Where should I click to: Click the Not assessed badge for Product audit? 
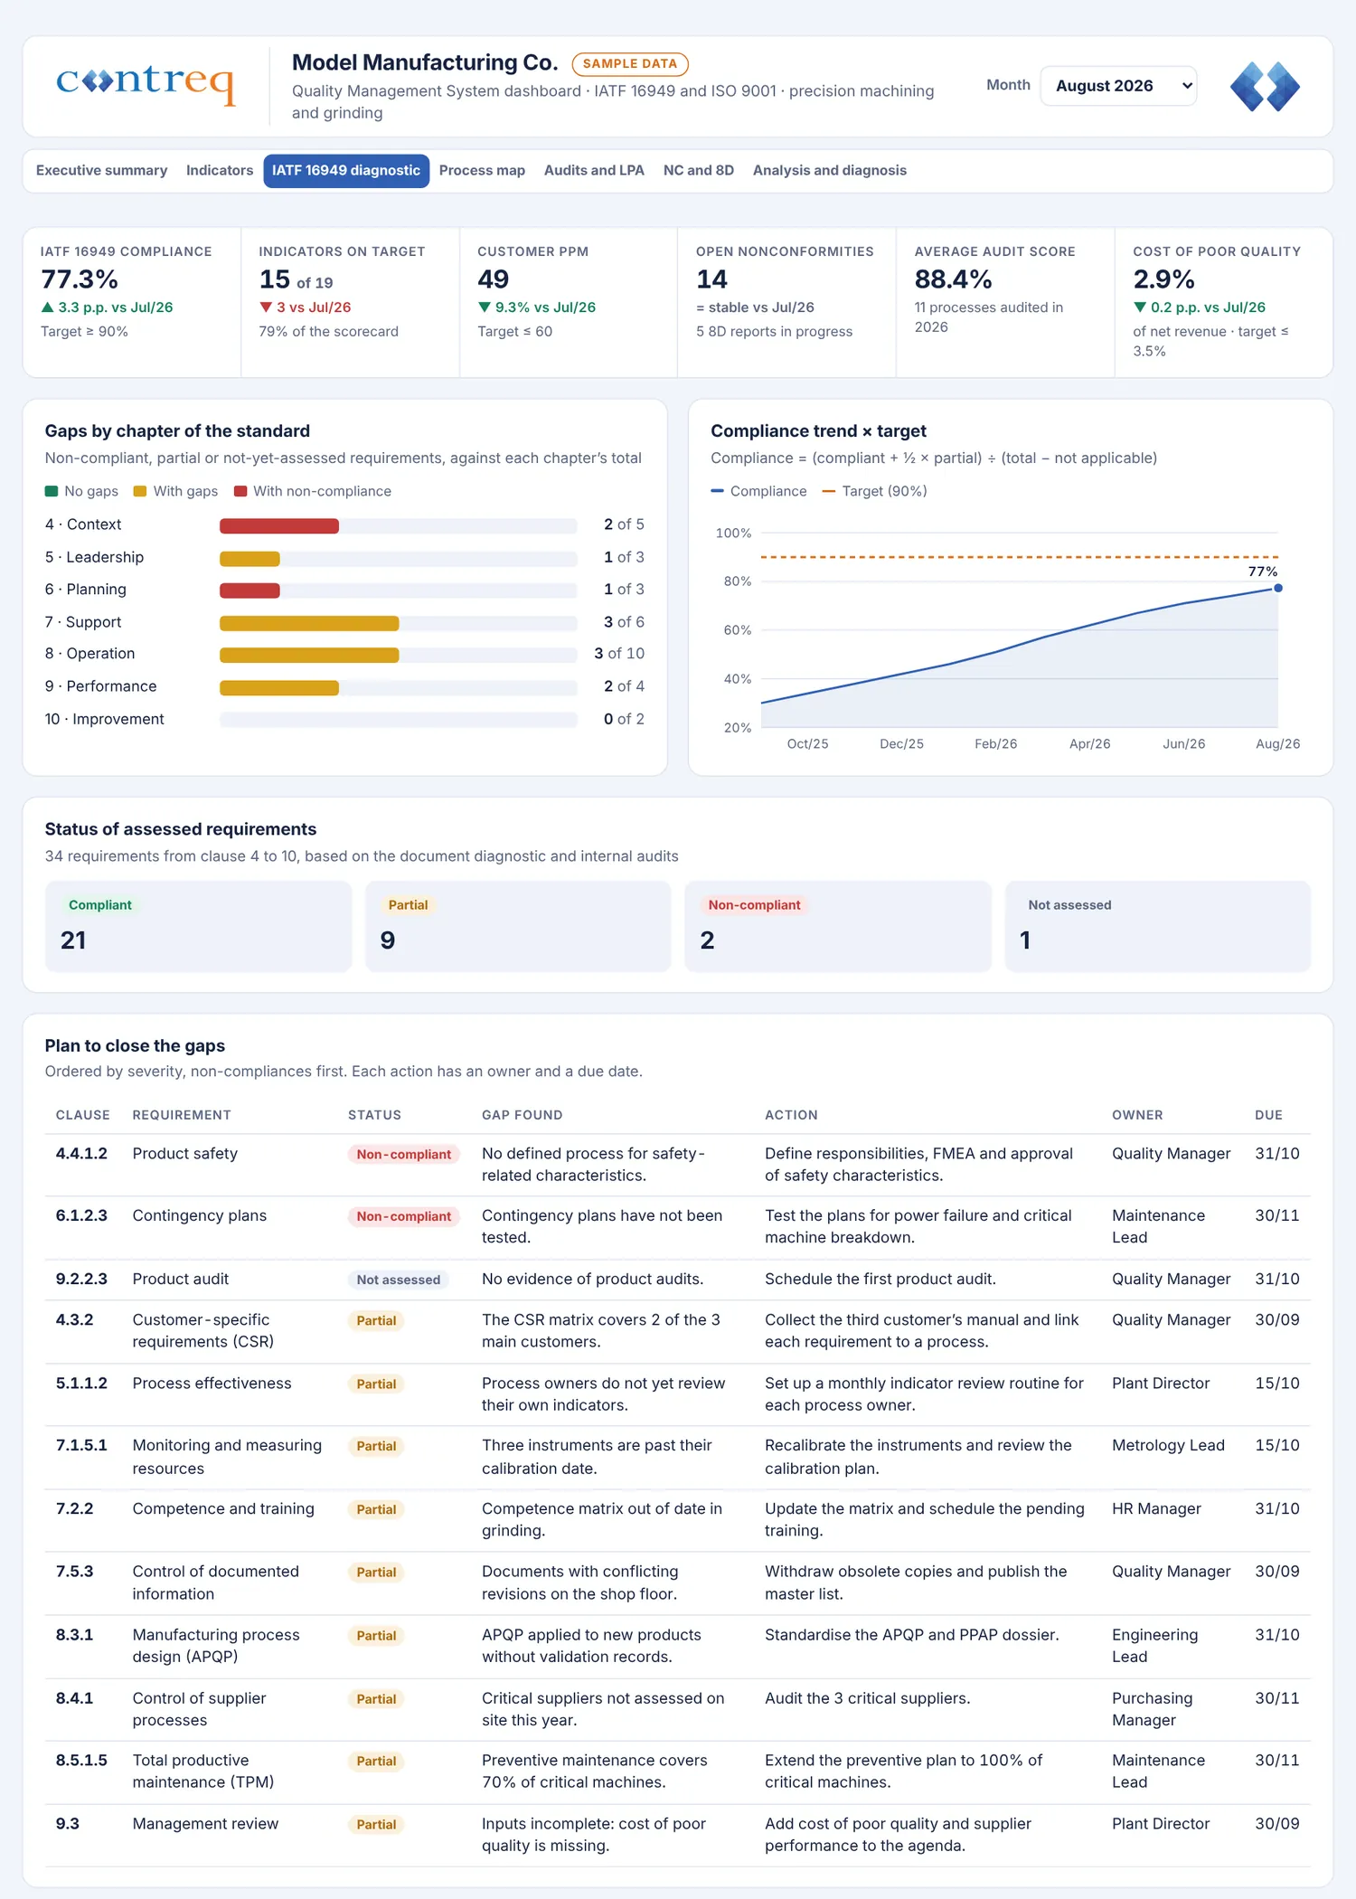399,1280
